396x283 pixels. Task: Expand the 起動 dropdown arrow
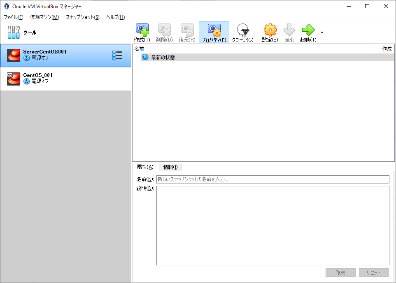322,32
